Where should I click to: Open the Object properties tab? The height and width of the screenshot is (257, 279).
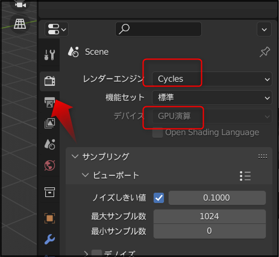pos(49,218)
